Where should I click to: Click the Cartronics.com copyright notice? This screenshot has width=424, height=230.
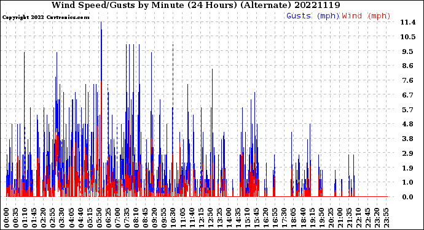coord(45,17)
